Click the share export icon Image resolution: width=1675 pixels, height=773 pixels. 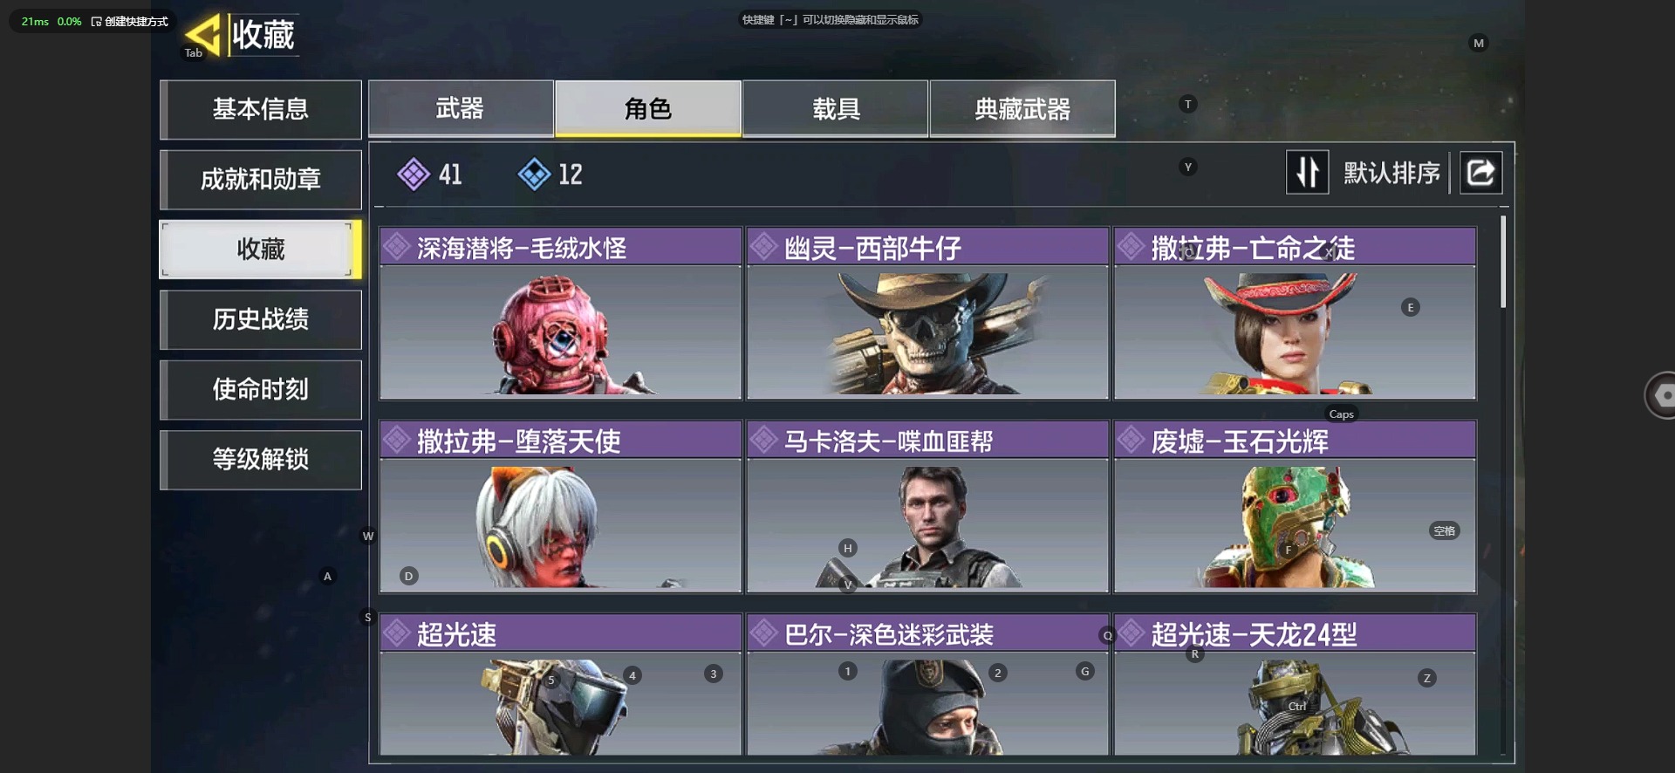coord(1480,173)
